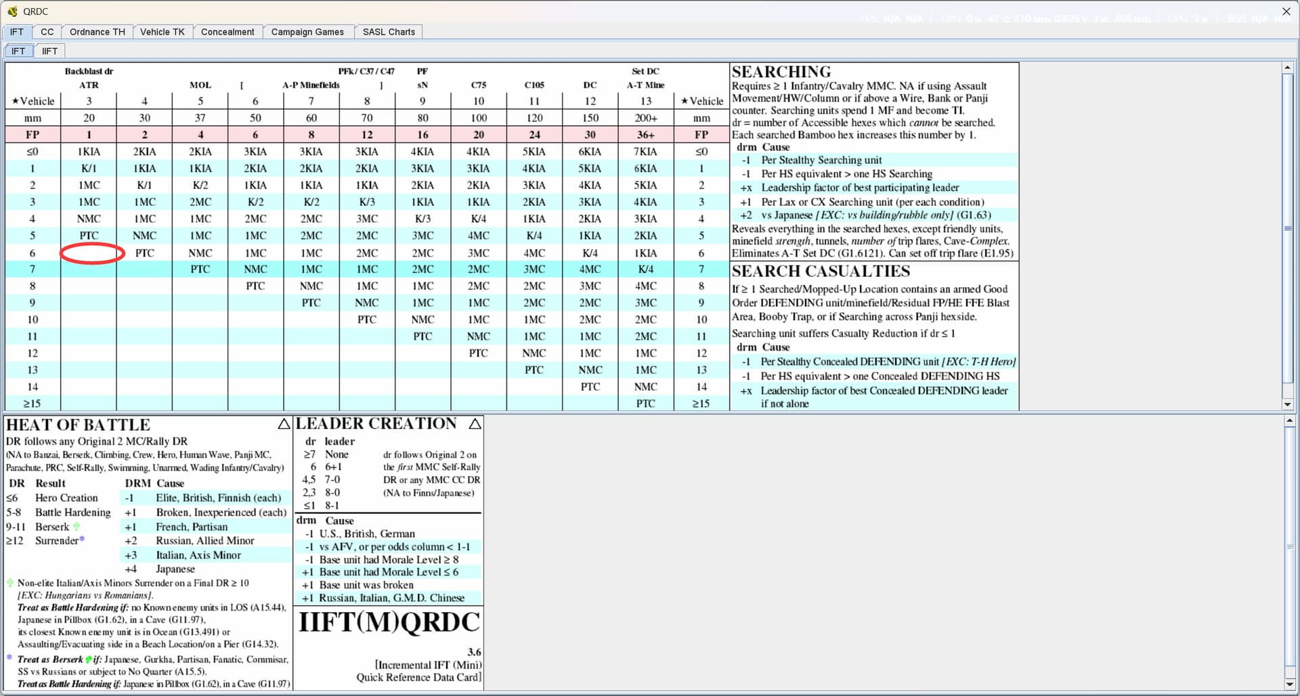The width and height of the screenshot is (1300, 696).
Task: Click the blue asterisk next to Surrender
Action: 83,540
